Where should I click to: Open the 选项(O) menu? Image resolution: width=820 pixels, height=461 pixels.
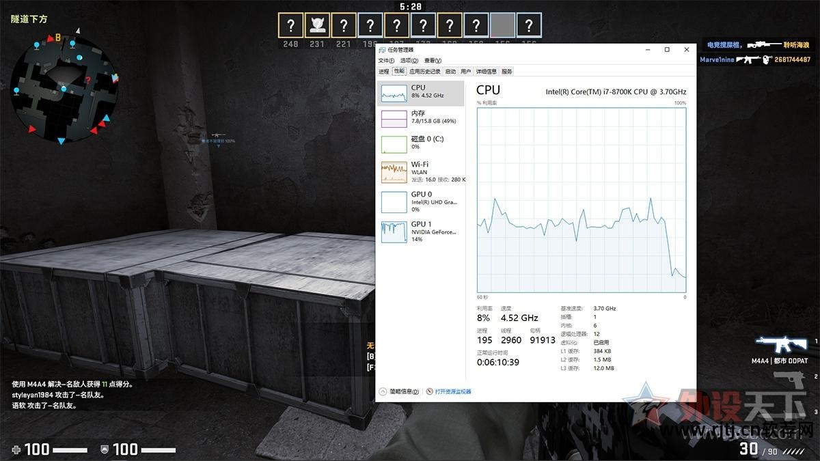[x=409, y=61]
